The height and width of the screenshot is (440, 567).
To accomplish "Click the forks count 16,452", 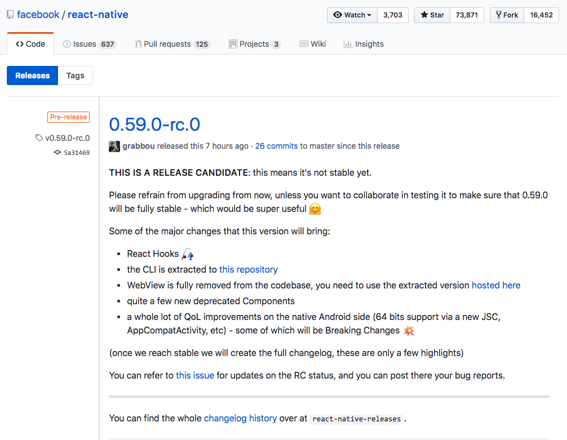I will (541, 15).
